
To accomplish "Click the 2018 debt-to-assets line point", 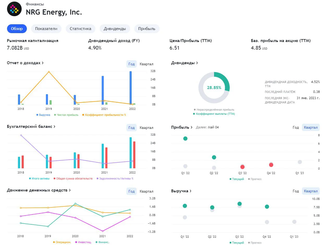I will coord(21,135).
